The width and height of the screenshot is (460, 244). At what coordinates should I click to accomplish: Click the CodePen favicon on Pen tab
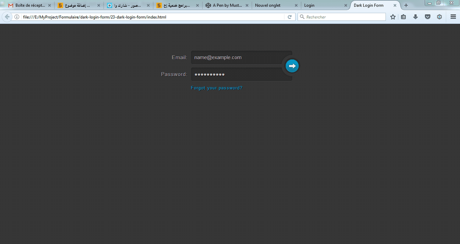coord(208,6)
